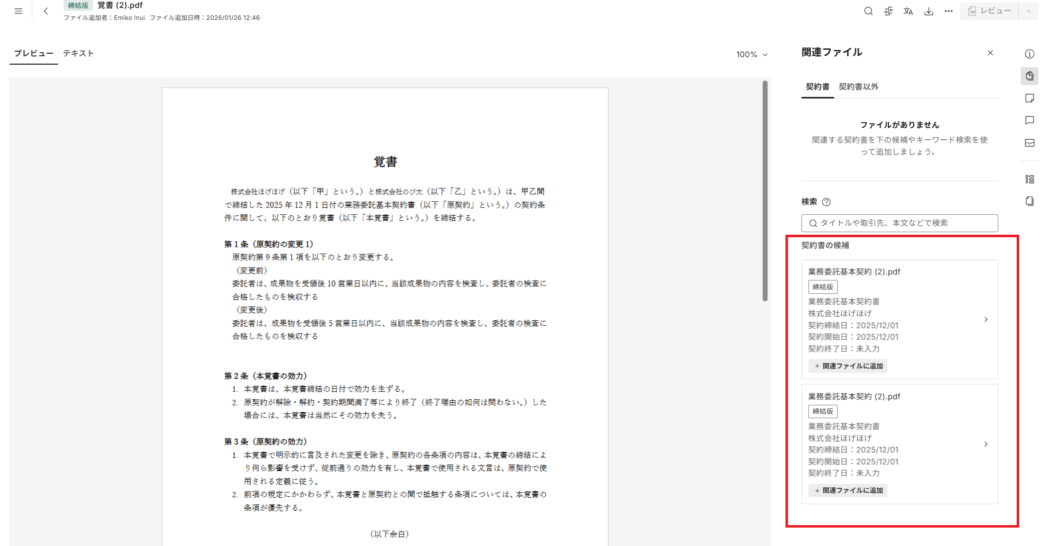Click the help icon next to 検索
The height and width of the screenshot is (546, 1046).
826,202
